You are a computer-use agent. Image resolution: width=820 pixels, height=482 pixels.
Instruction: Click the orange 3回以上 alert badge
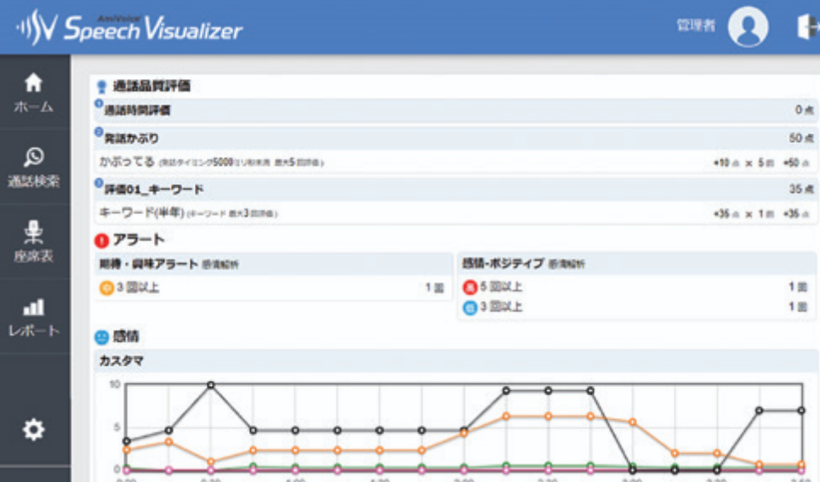coord(107,288)
